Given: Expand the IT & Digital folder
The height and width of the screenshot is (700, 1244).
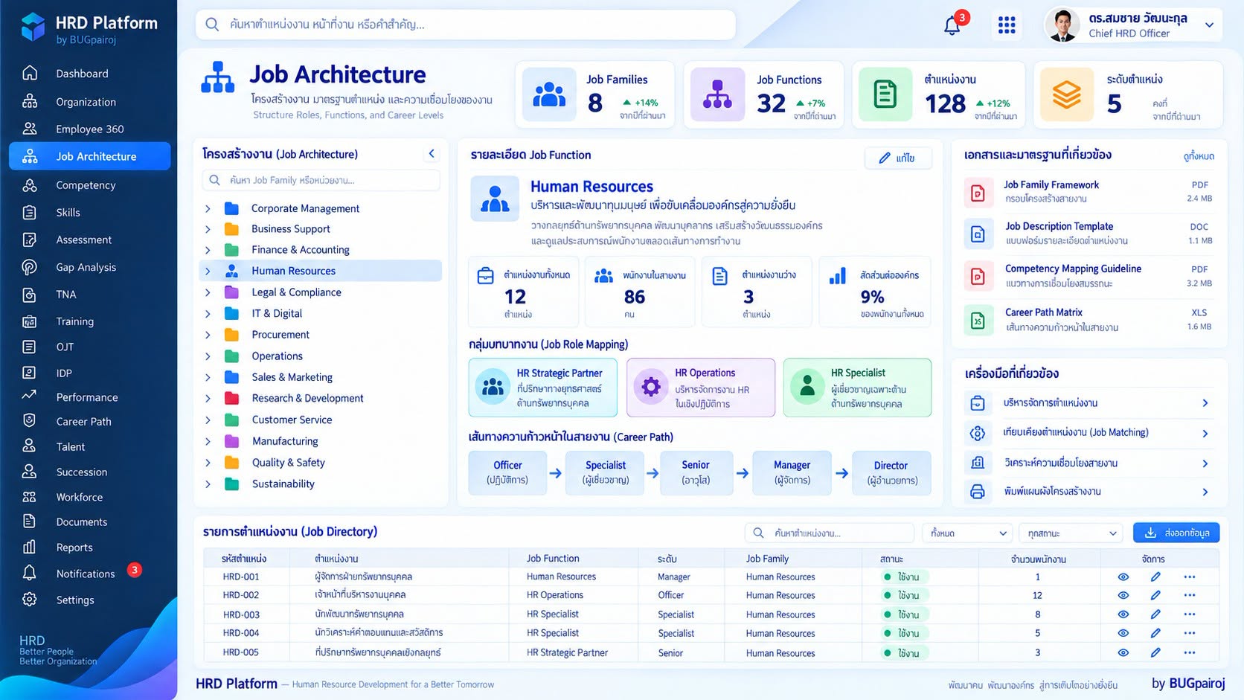Looking at the screenshot, I should pyautogui.click(x=208, y=314).
